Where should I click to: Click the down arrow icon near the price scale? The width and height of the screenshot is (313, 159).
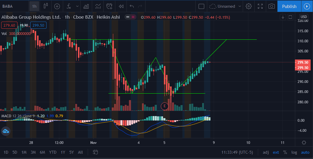point(283,17)
